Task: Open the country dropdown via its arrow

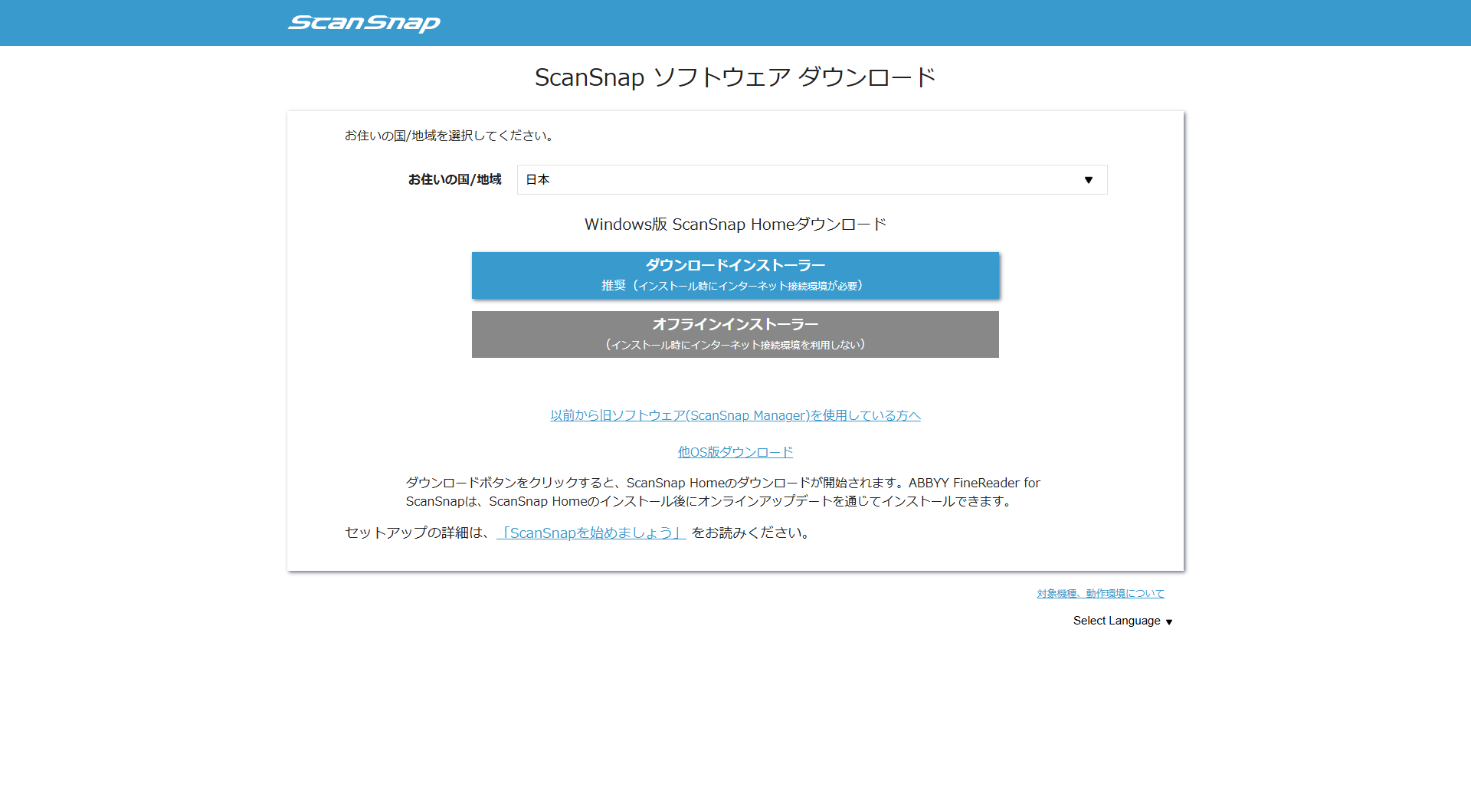Action: 1088,180
